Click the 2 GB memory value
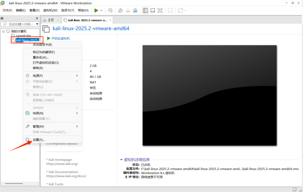This screenshot has width=303, height=192. 93,66
